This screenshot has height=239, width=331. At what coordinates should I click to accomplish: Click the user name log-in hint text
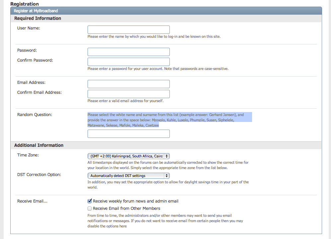click(154, 36)
